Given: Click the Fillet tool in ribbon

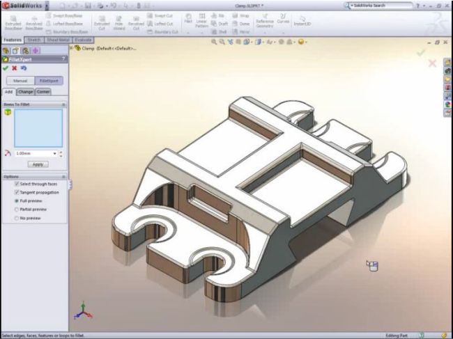Looking at the screenshot, I should coord(188,19).
